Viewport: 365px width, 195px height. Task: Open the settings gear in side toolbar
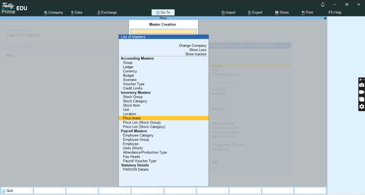click(x=361, y=106)
